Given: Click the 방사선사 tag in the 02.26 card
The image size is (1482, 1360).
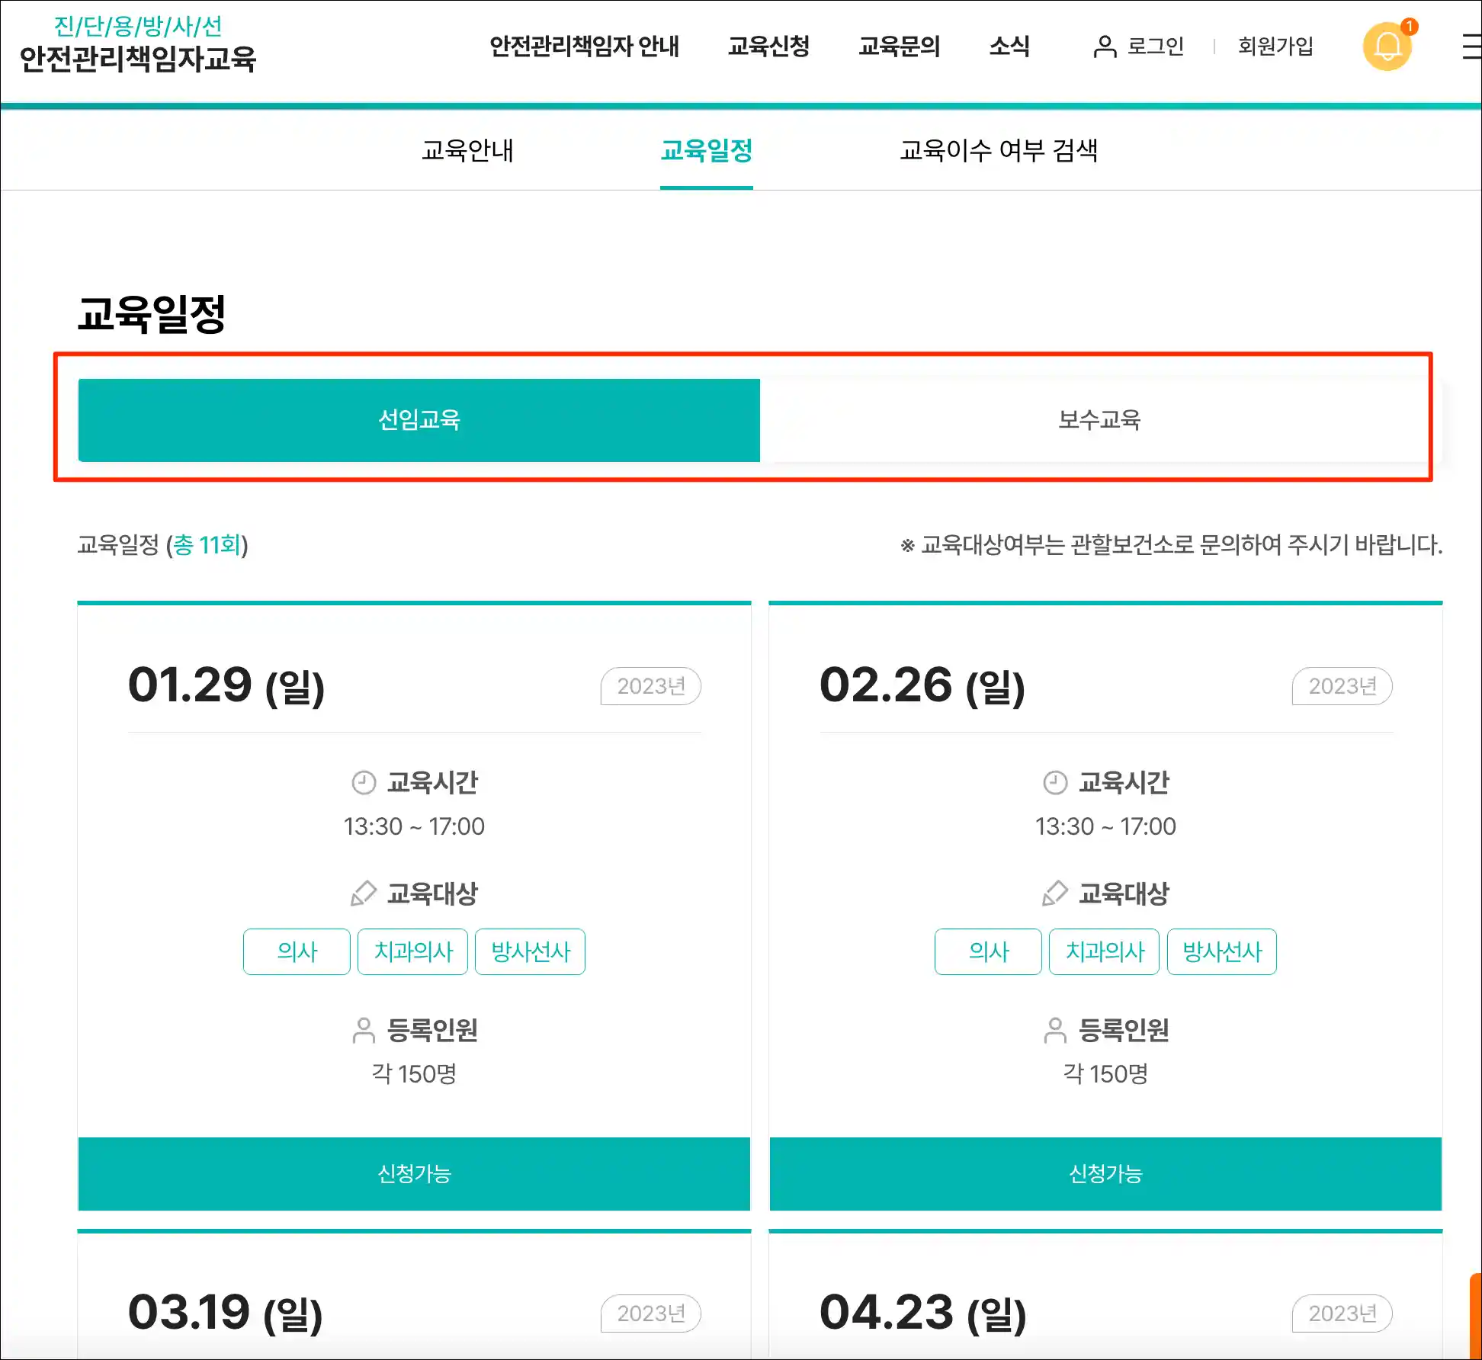Looking at the screenshot, I should [x=1222, y=951].
